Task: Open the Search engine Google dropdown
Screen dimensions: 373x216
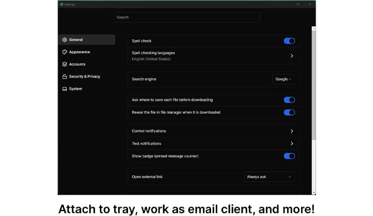Action: pos(283,79)
